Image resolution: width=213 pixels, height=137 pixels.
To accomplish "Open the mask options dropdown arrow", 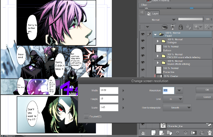I will [x=201, y=27].
